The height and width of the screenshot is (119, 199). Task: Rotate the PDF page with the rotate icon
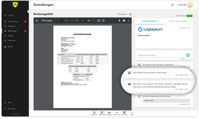point(103,21)
